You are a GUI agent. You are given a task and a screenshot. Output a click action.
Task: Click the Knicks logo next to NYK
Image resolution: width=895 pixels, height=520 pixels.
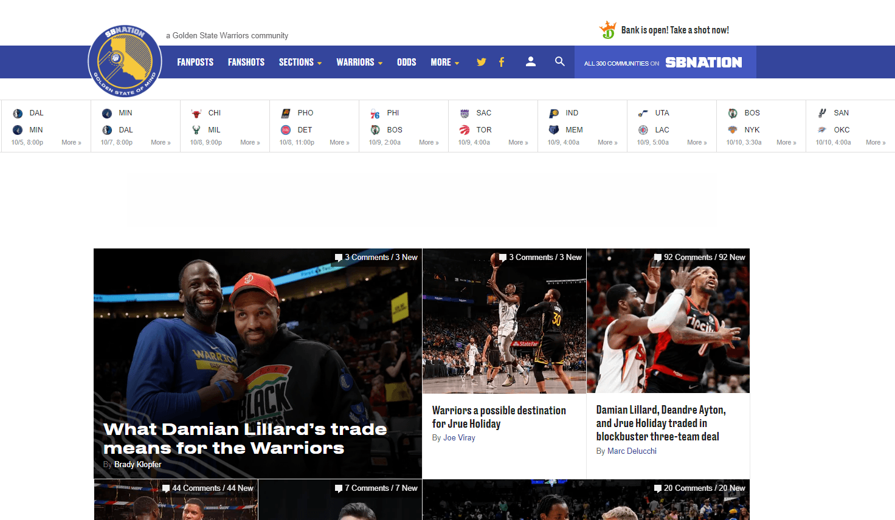click(732, 130)
